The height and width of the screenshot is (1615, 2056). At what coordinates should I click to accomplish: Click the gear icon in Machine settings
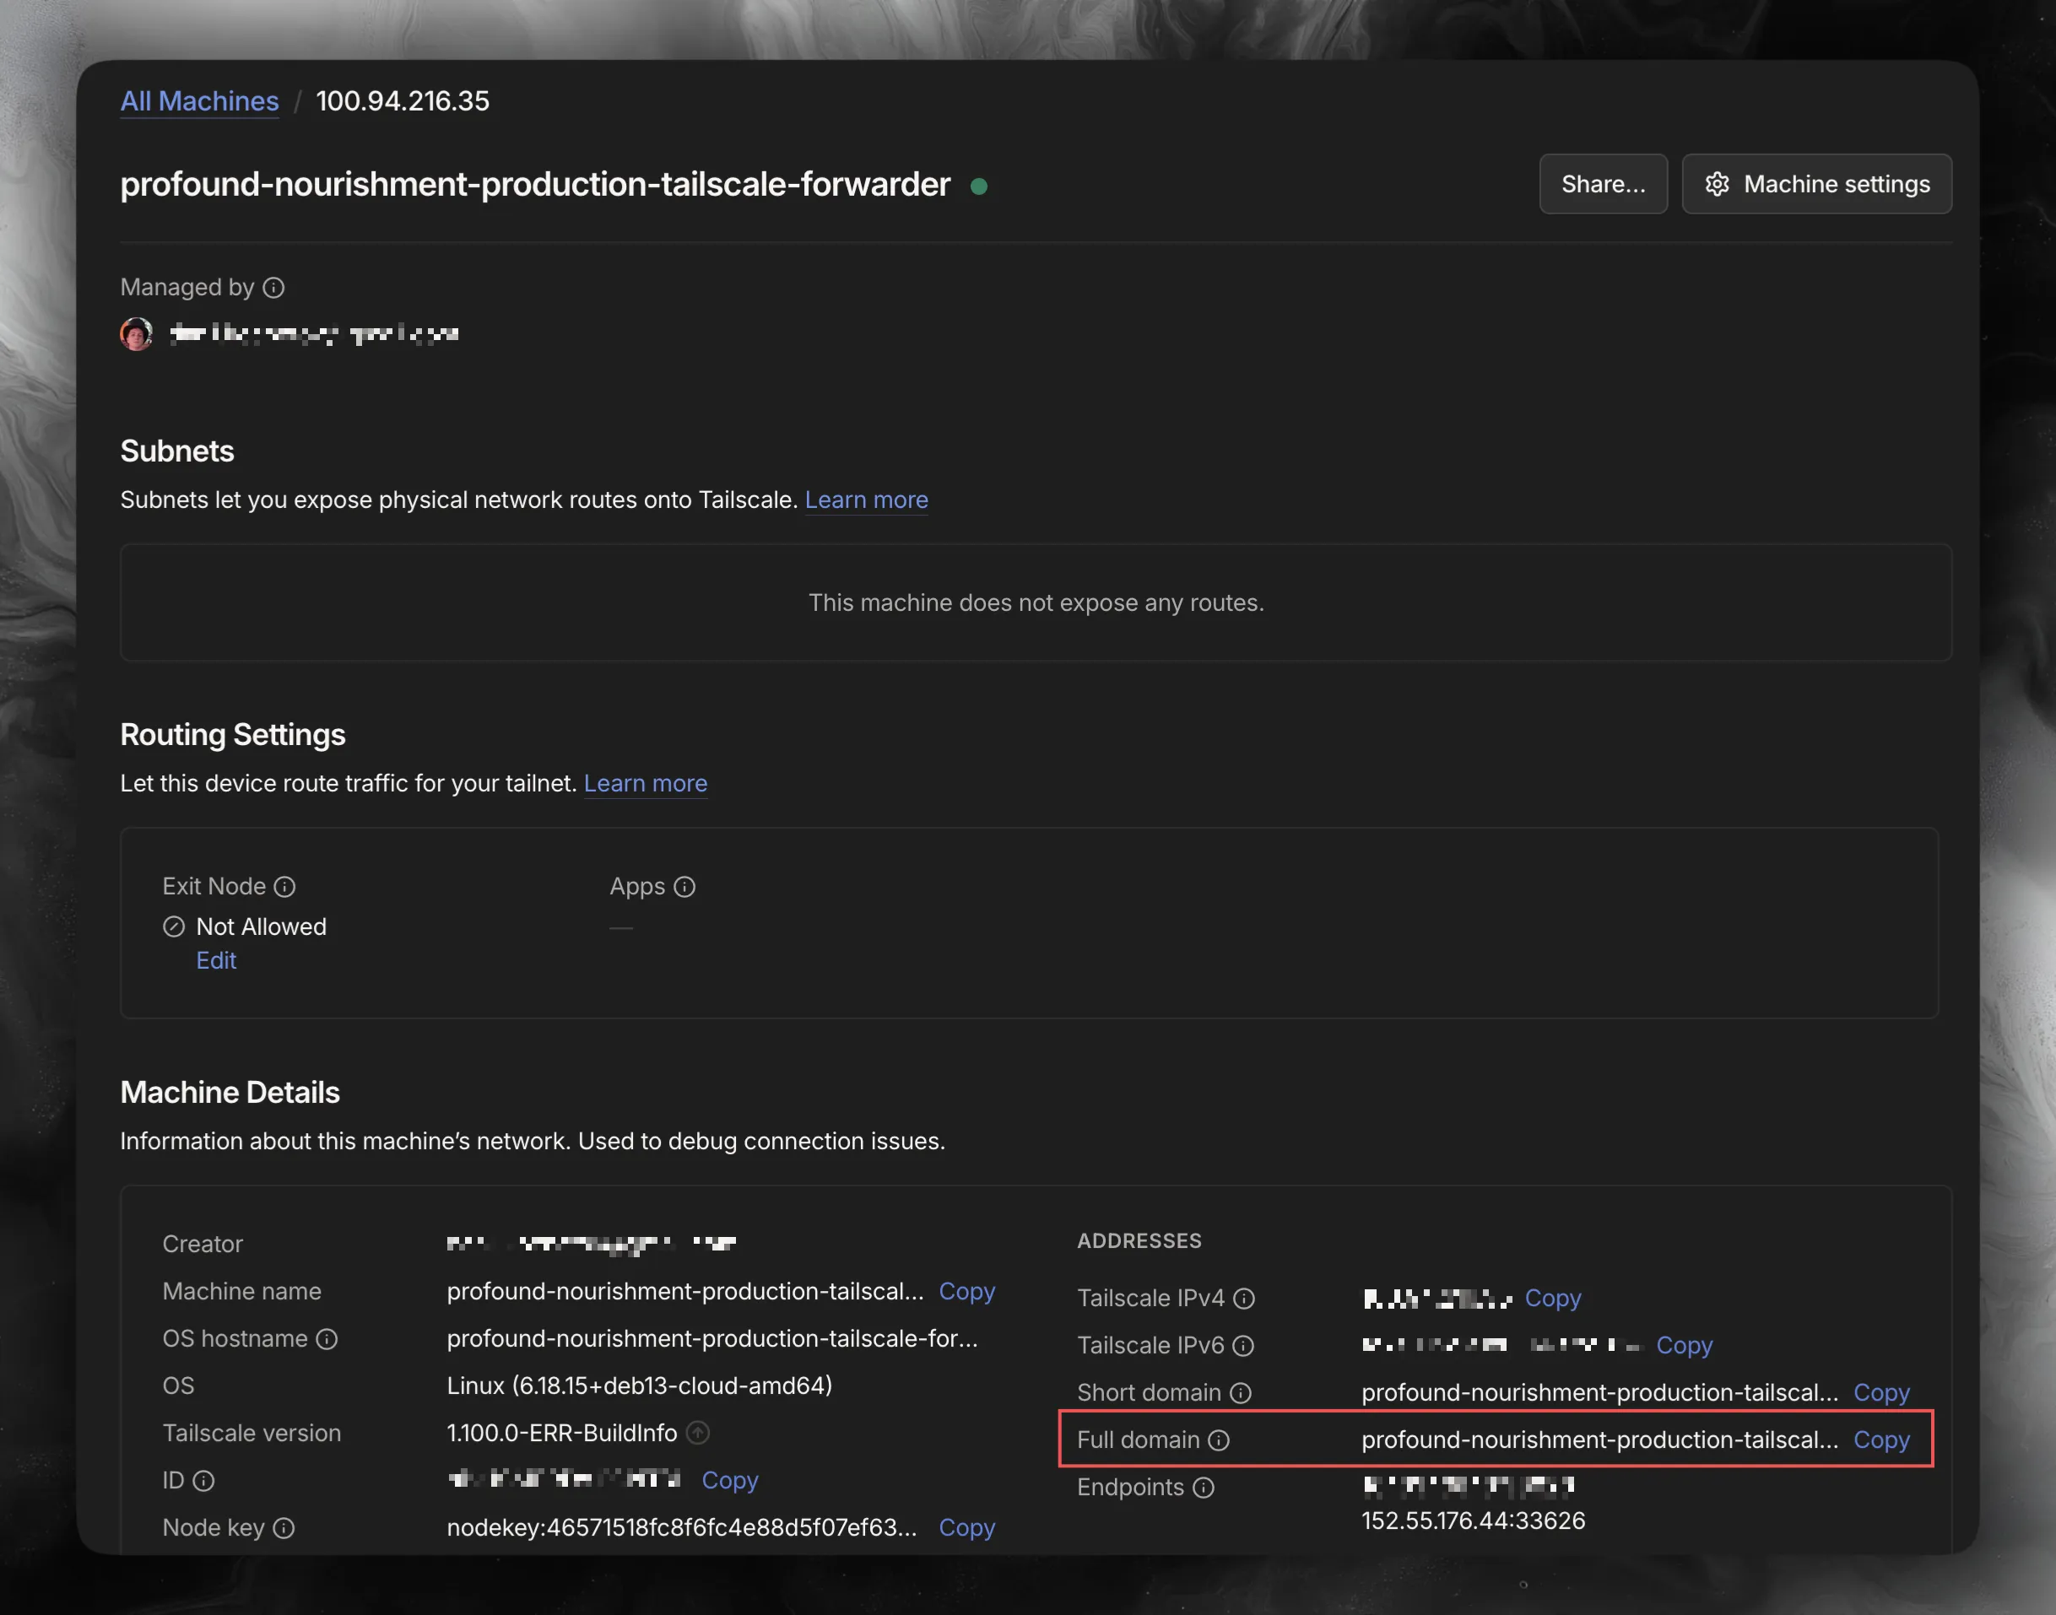(x=1718, y=183)
